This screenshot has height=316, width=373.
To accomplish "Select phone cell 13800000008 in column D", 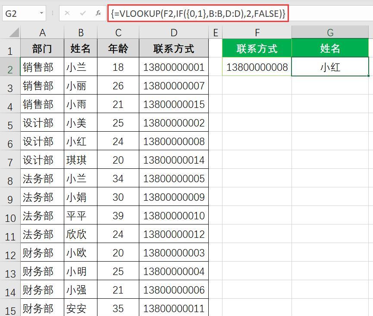I will pos(174,141).
